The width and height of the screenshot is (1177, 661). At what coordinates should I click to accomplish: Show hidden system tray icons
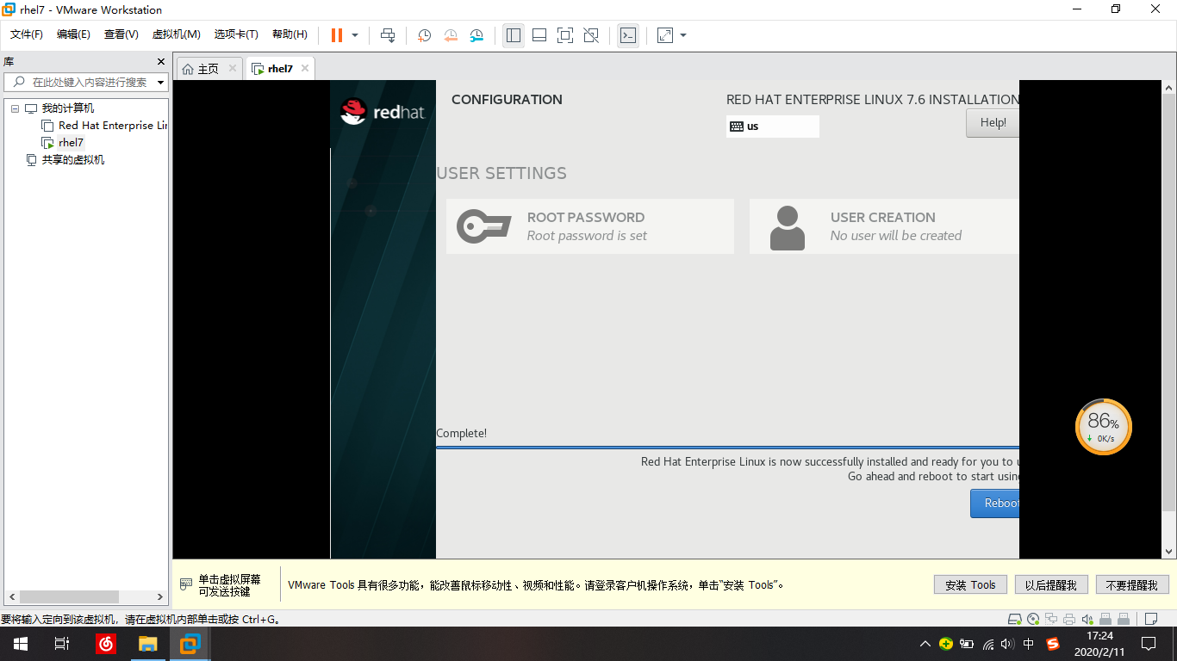click(925, 644)
